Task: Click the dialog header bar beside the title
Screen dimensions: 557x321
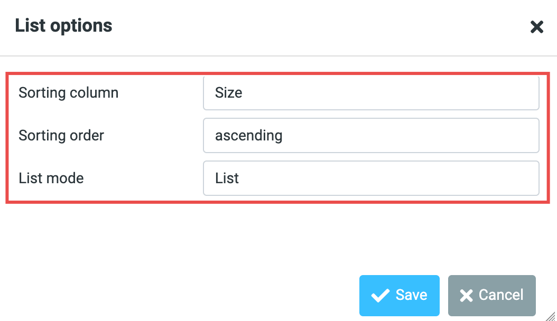Action: (x=317, y=26)
